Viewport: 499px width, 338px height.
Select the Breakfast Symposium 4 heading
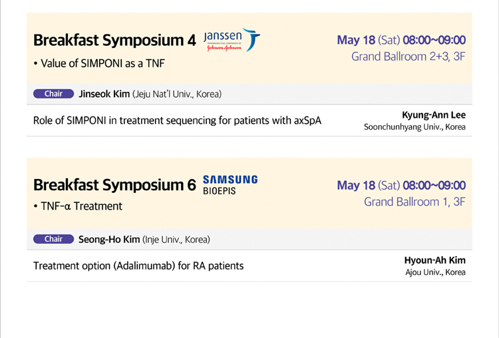[114, 41]
